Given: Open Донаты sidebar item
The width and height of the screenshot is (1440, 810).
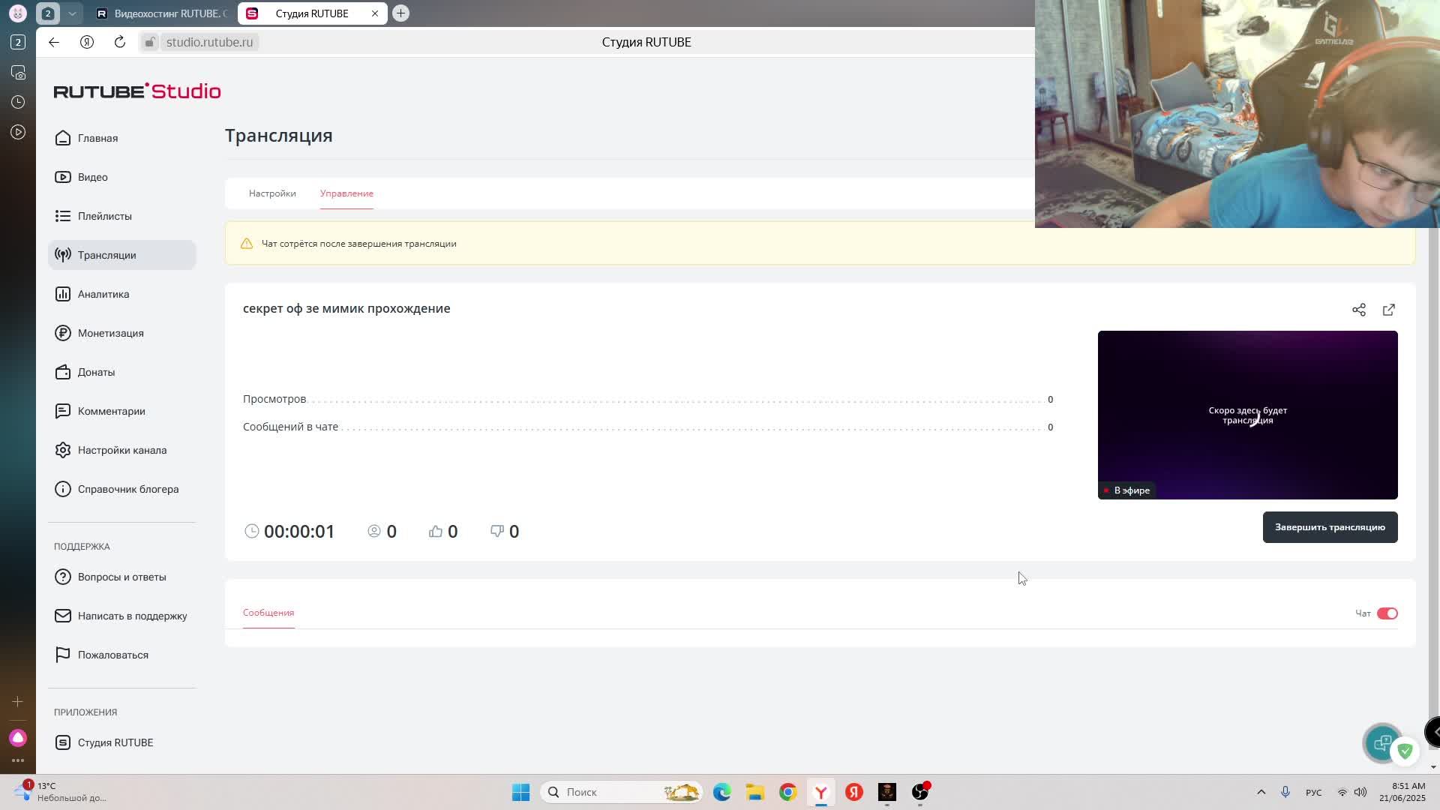Looking at the screenshot, I should pyautogui.click(x=96, y=372).
